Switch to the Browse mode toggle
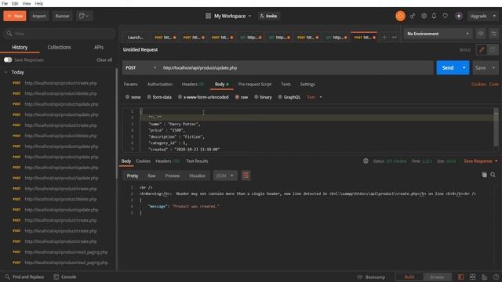This screenshot has height=282, width=502. 437,277
